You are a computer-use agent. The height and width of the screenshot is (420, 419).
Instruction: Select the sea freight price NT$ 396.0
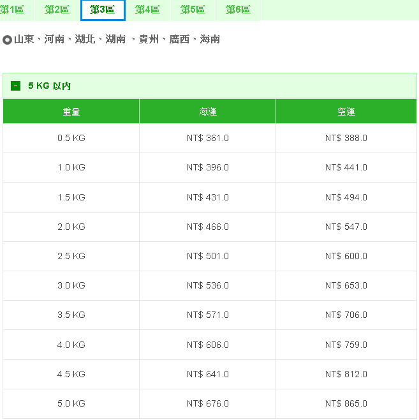pyautogui.click(x=207, y=167)
